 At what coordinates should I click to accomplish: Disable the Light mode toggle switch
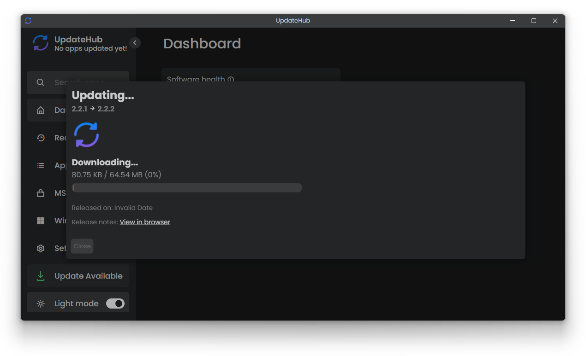(115, 303)
